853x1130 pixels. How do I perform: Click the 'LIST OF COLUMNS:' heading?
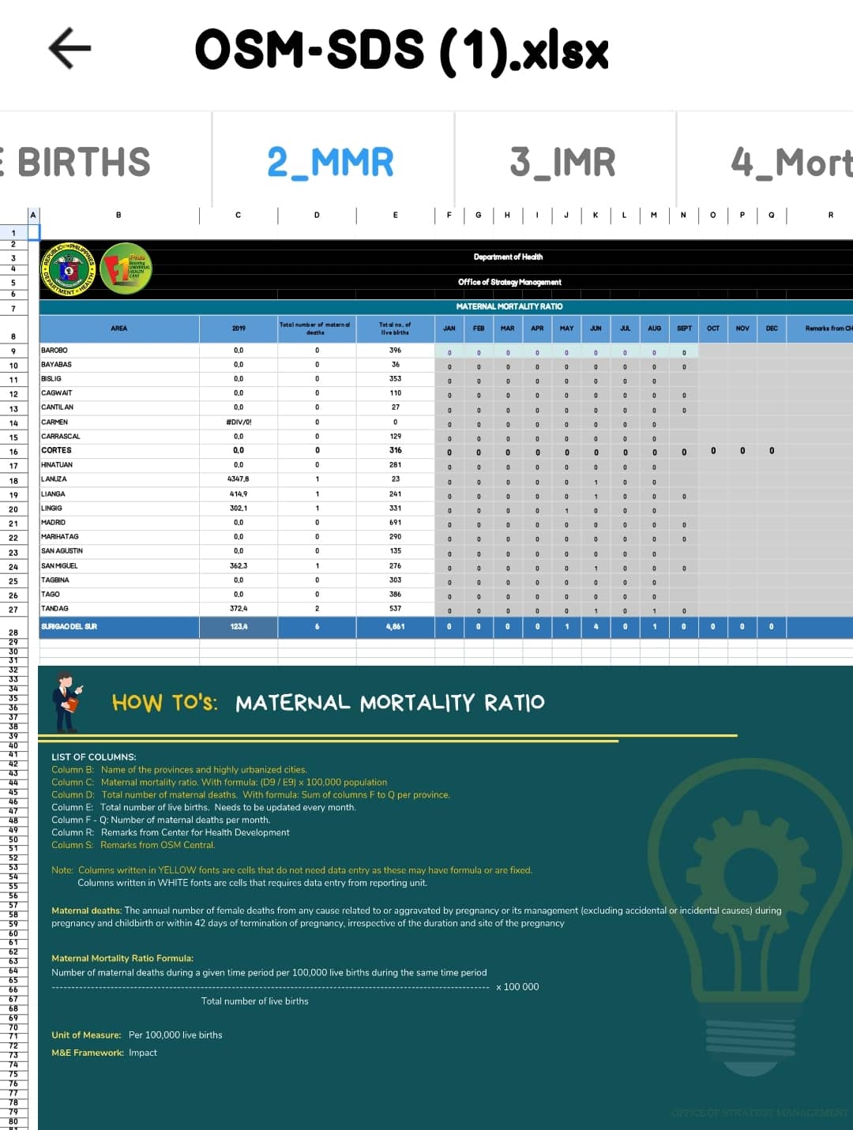pos(93,756)
